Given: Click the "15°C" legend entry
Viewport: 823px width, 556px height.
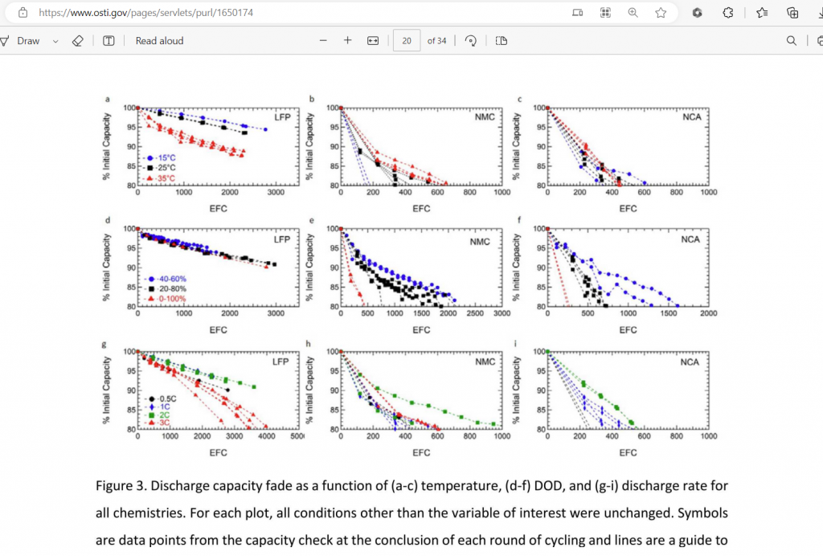Looking at the screenshot, I should [161, 158].
